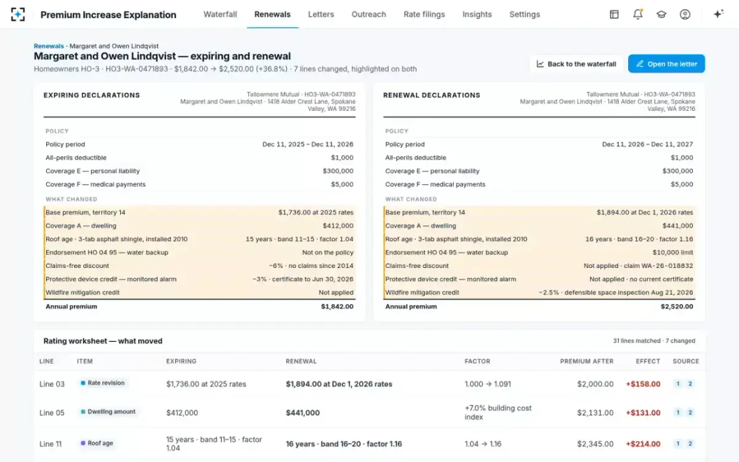The image size is (739, 462).
Task: Click the renewal Annual premium $2,520.00 value
Action: pos(677,307)
